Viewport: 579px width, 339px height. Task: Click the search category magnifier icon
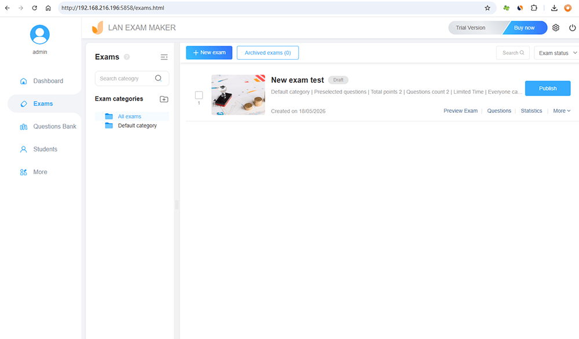[158, 78]
